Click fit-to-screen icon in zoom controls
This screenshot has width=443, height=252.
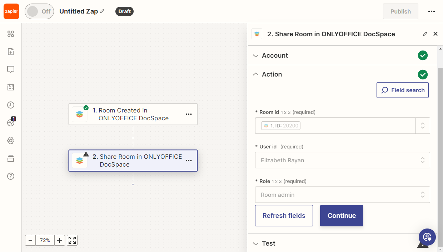pos(72,240)
